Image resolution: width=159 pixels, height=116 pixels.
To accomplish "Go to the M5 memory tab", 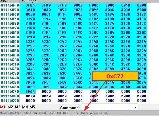I will pyautogui.click(x=32, y=107).
